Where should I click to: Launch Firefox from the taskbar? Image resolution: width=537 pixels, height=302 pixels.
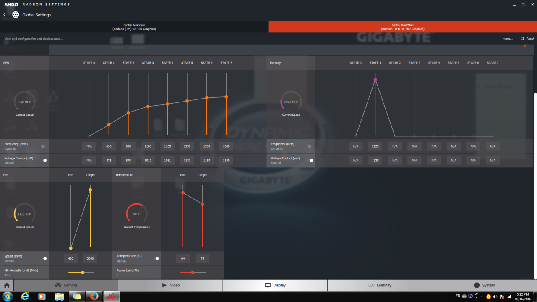pos(94,297)
